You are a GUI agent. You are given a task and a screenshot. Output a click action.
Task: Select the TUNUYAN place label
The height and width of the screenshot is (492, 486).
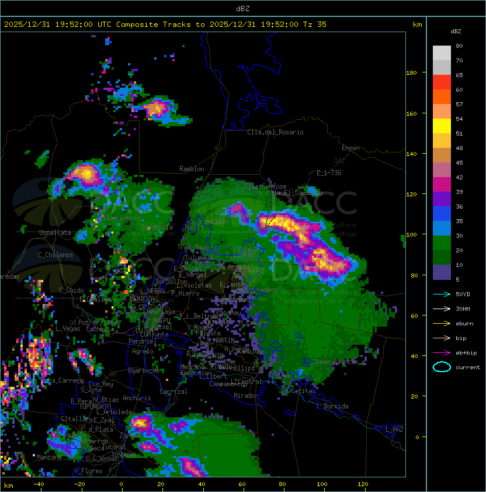(124, 455)
